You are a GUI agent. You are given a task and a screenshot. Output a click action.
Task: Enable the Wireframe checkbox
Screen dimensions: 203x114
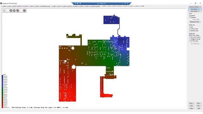click(190, 17)
